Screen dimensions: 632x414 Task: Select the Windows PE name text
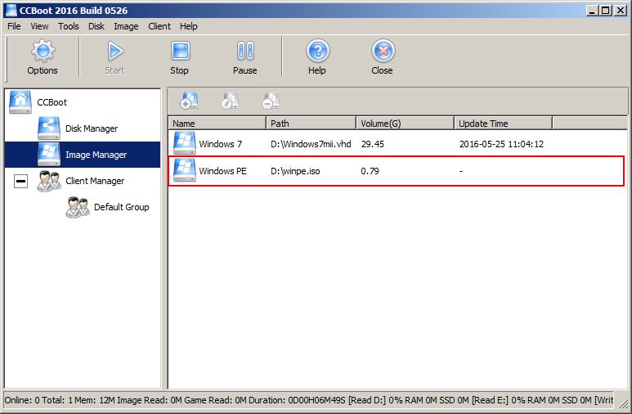coord(222,171)
